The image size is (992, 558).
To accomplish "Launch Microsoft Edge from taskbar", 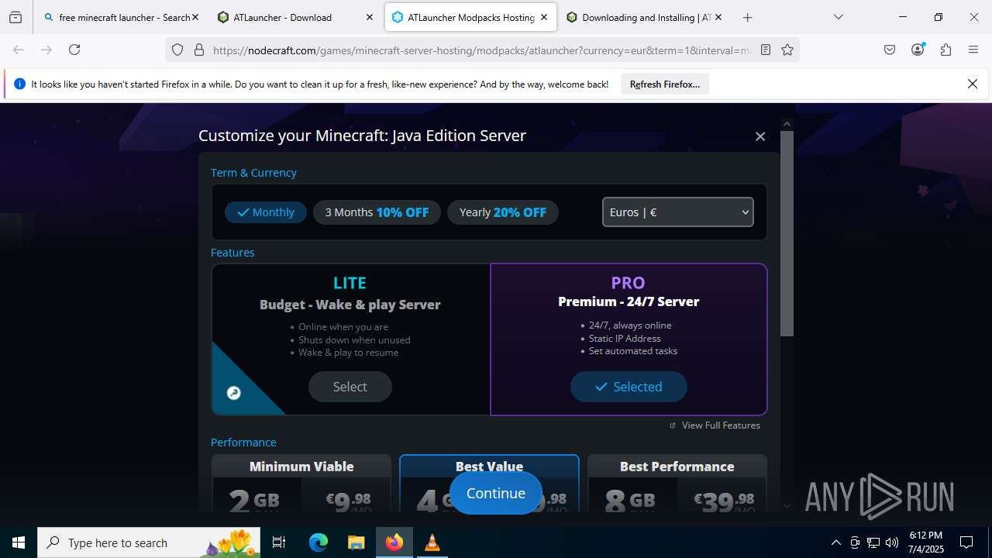I will click(x=319, y=542).
